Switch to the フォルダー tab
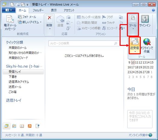Screen dimensions: 158x140 click(38, 10)
